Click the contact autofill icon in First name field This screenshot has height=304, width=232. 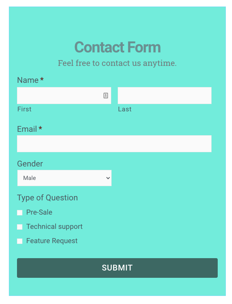(105, 96)
